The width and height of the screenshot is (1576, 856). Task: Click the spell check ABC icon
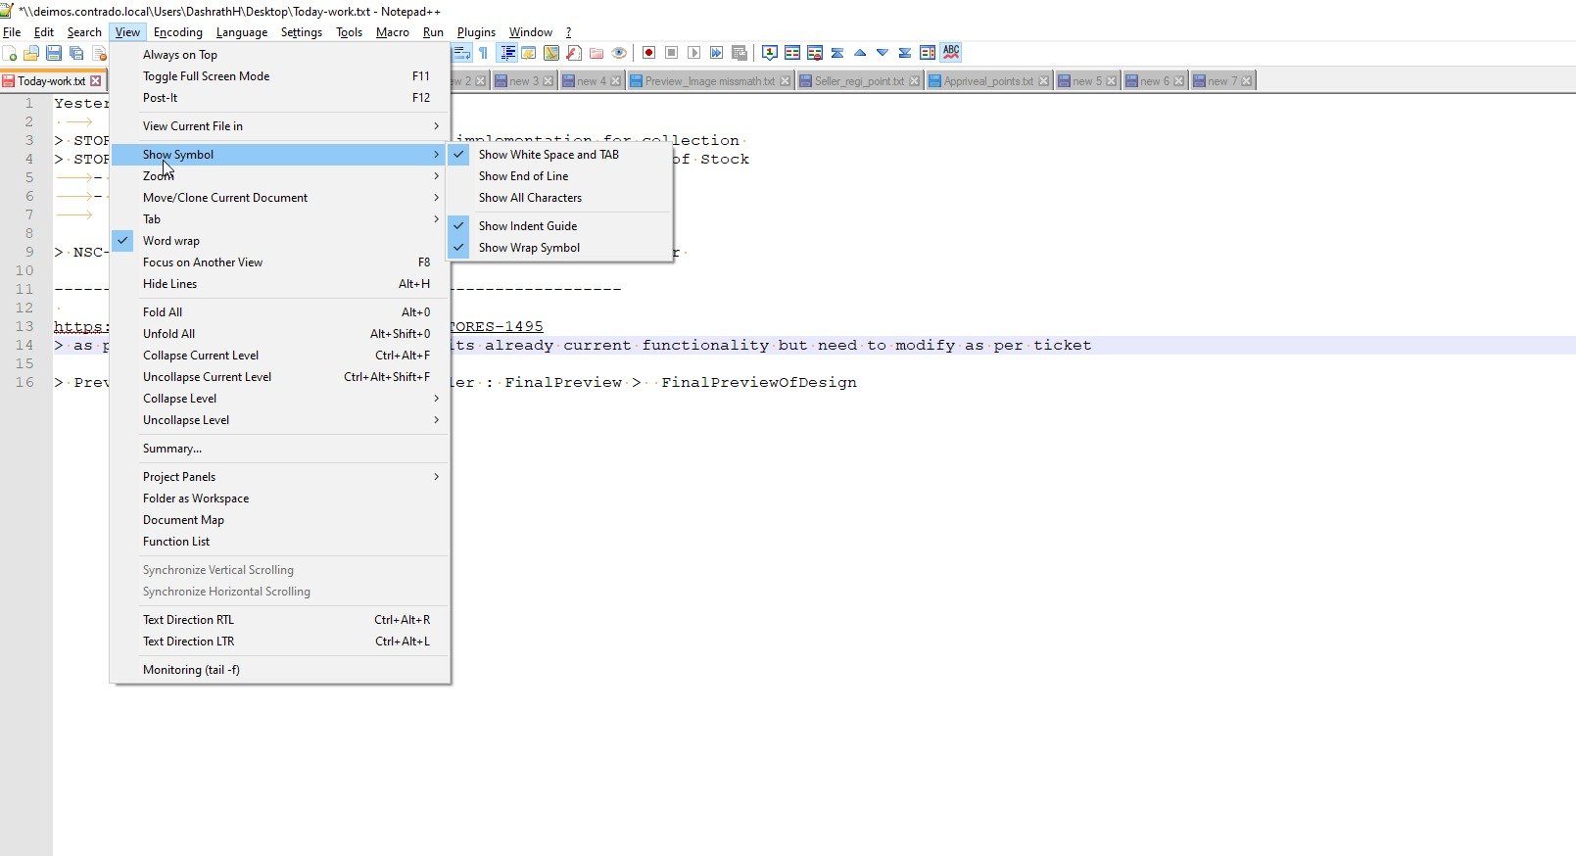[951, 53]
